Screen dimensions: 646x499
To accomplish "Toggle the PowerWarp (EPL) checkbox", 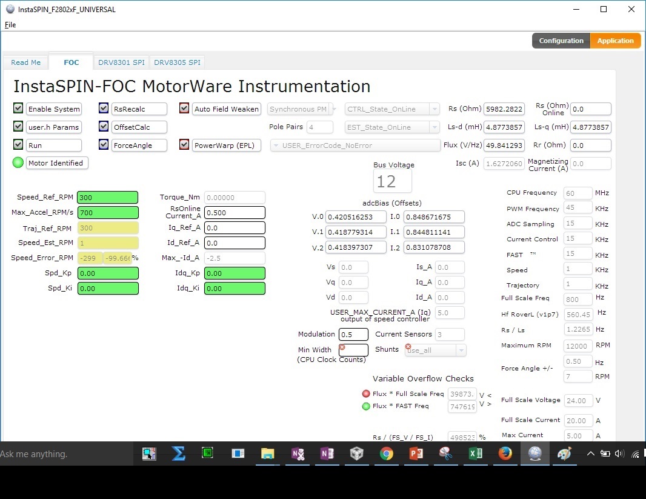I will pyautogui.click(x=184, y=144).
